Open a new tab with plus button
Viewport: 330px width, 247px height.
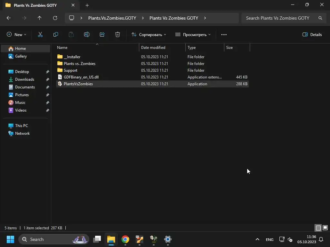[x=87, y=5]
